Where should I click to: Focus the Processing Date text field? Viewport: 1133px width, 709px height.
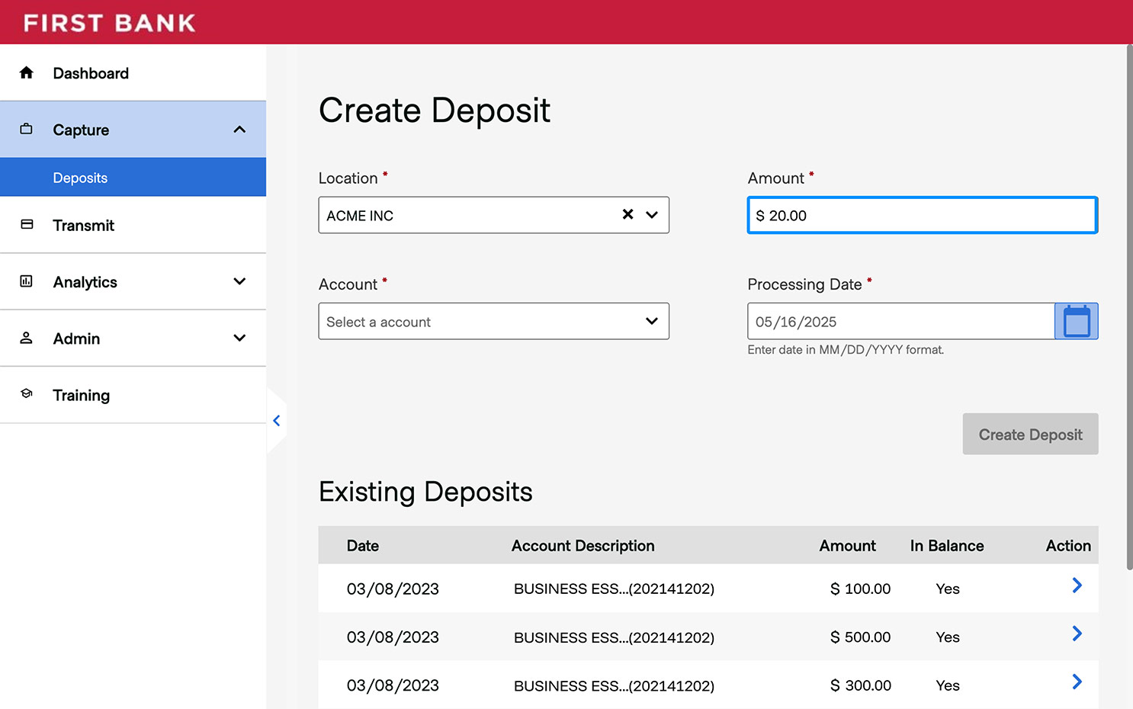click(900, 321)
